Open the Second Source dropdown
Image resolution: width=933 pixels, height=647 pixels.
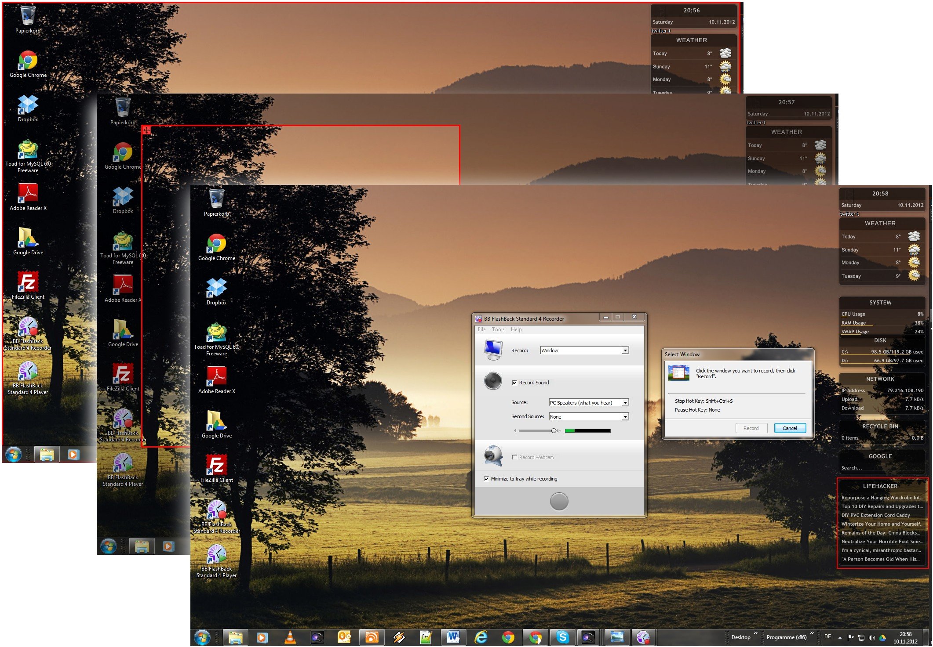coord(625,417)
